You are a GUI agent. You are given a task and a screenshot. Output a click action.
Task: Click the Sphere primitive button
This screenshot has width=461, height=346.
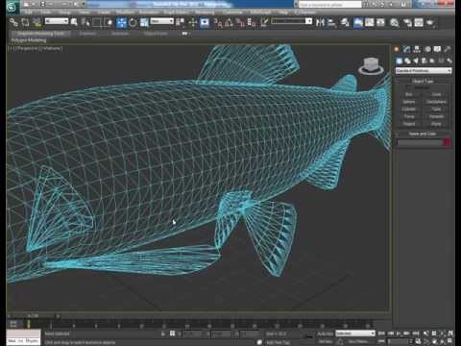coord(409,102)
